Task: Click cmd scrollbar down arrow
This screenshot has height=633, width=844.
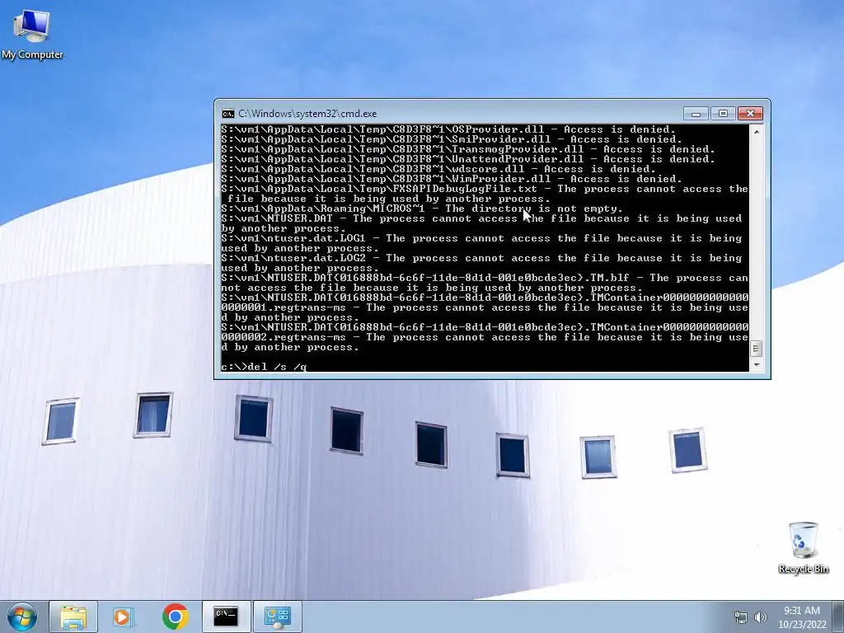Action: pos(757,365)
